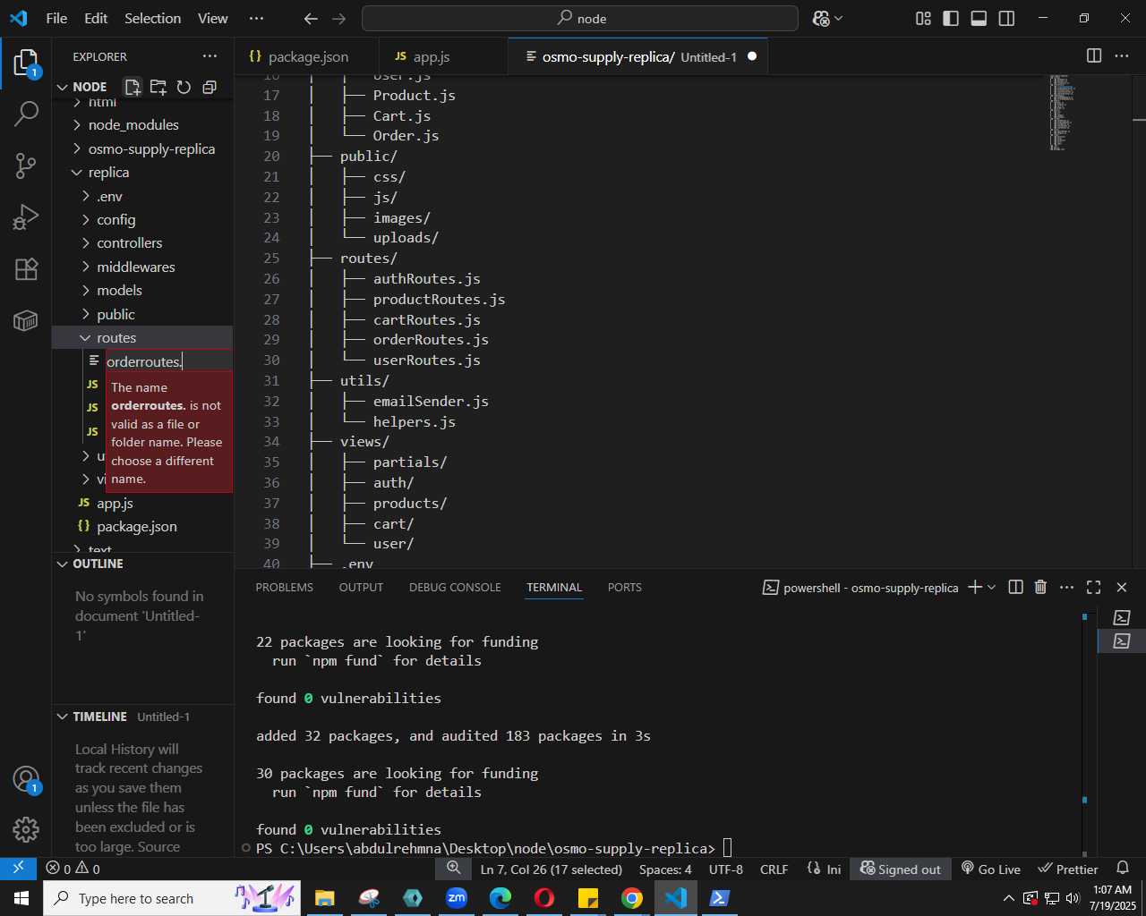
Task: Open the Source Control view
Action: point(26,165)
